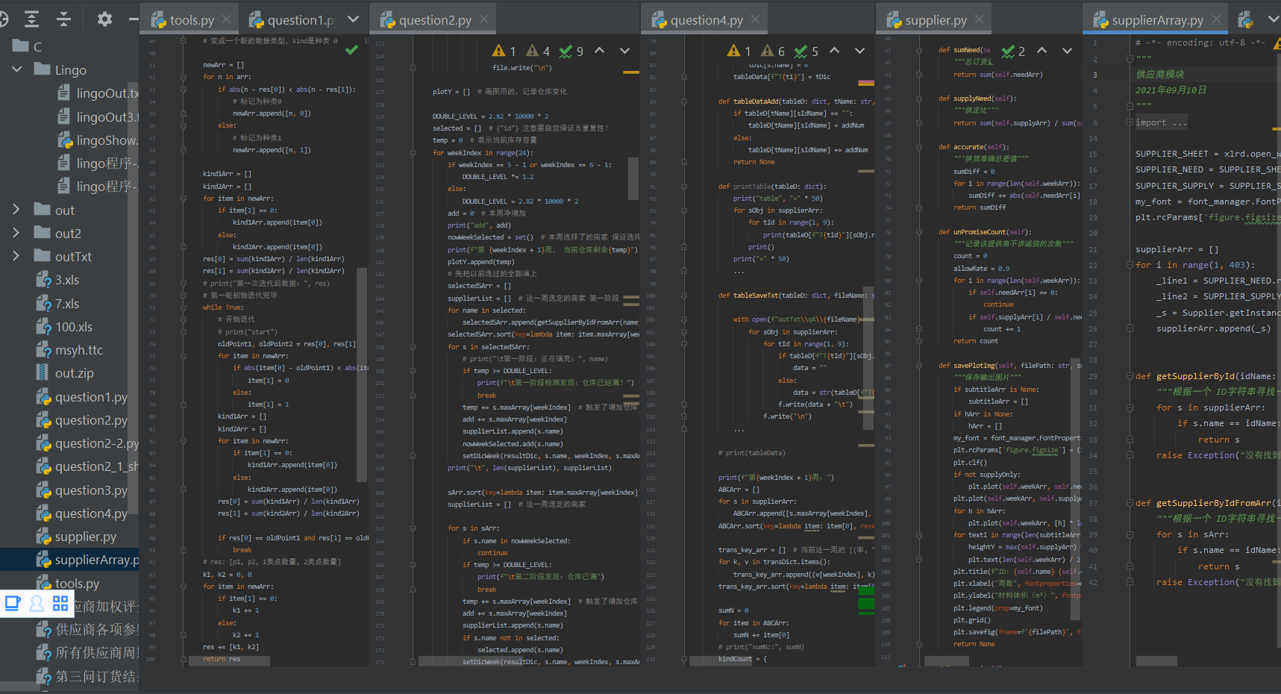
Task: Click typo count 9 in question2.py
Action: point(571,51)
